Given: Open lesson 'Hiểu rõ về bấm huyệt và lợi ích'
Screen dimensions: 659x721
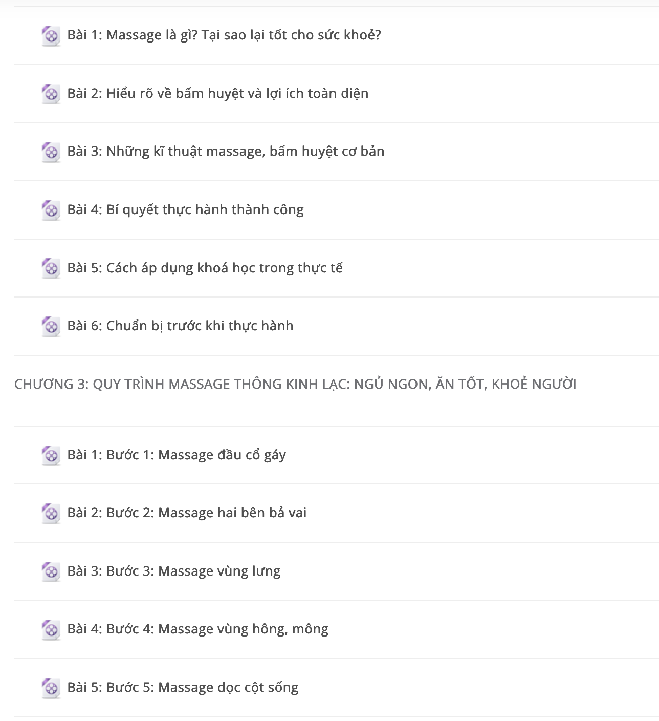Looking at the screenshot, I should coord(218,93).
